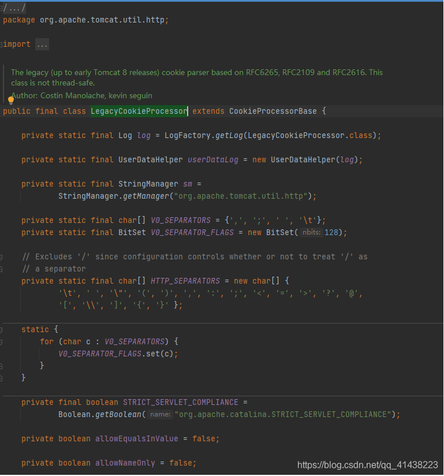This screenshot has height=476, width=444.
Task: Collapse the for loop fold marker
Action: 1,342
